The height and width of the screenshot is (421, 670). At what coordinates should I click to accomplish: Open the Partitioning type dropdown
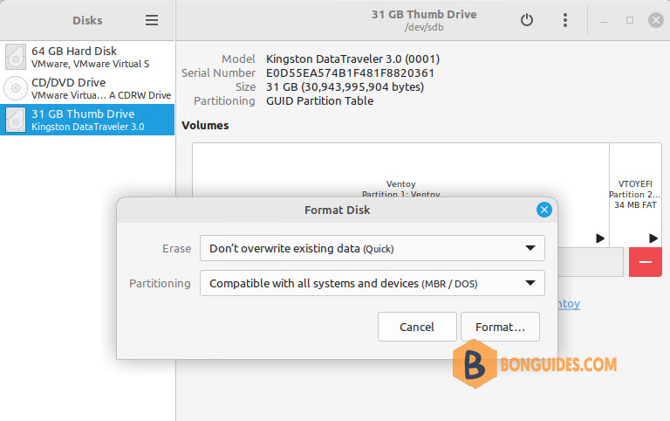[373, 283]
